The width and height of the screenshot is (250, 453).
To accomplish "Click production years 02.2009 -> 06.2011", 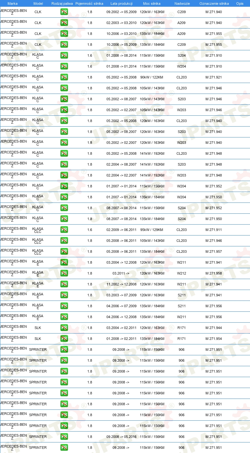I will (121, 230).
